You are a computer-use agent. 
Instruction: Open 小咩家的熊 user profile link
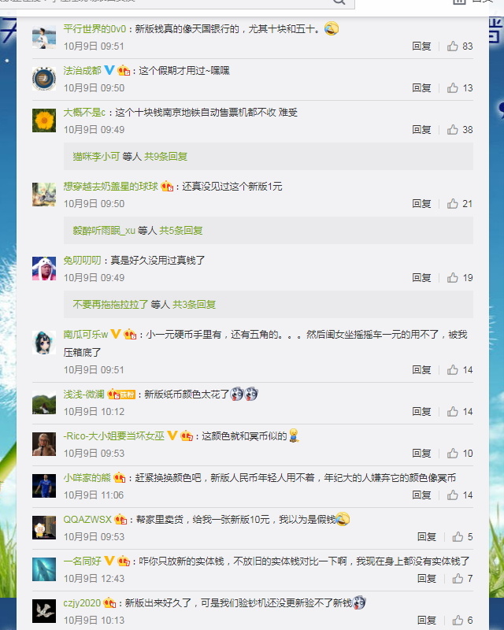point(87,478)
